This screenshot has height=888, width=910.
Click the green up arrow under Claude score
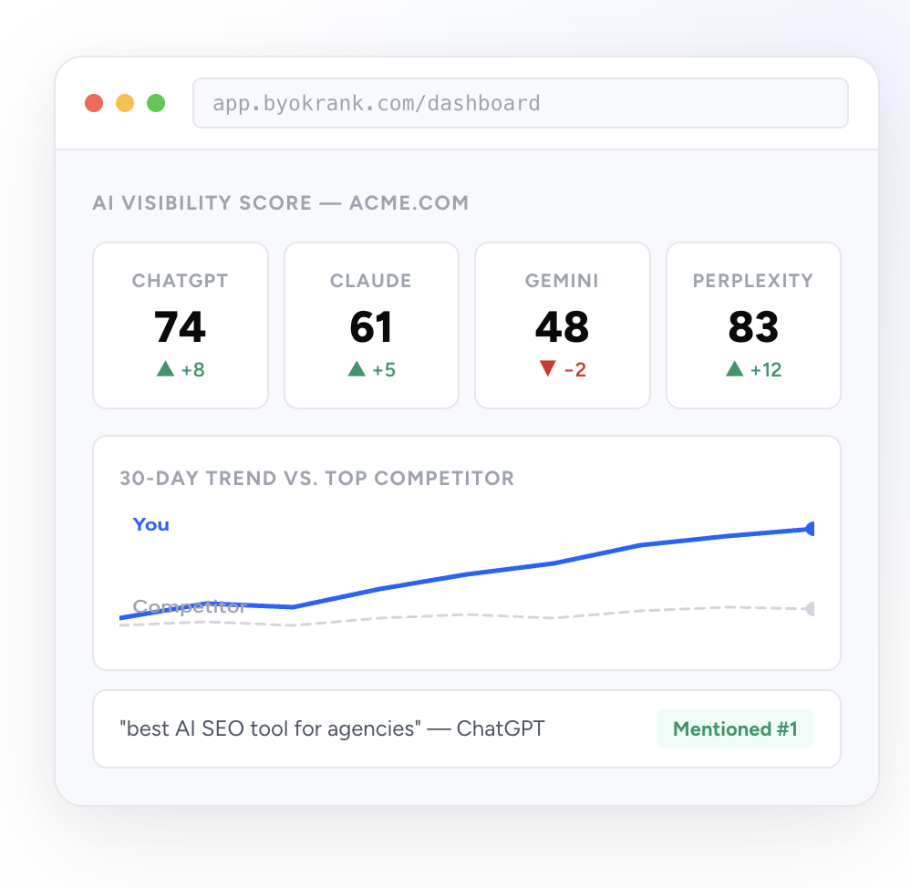point(357,369)
